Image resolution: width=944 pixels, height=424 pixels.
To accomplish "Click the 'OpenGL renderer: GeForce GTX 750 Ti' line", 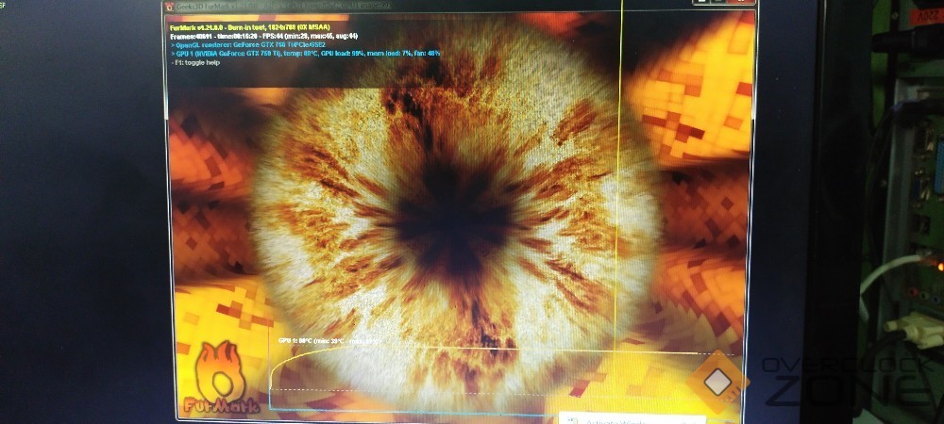I will click(x=248, y=45).
